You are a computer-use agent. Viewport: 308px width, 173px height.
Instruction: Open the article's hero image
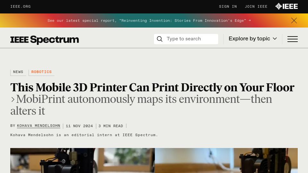[x=154, y=161]
